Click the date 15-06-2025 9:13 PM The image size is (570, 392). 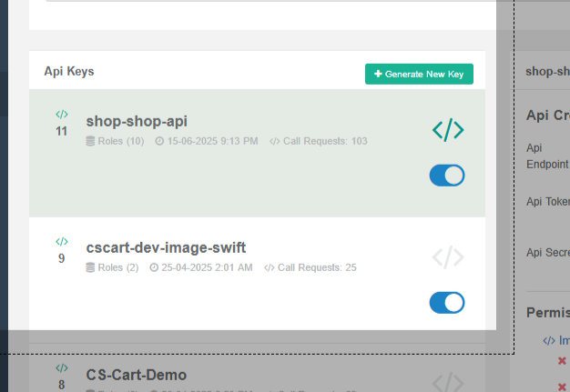point(213,141)
